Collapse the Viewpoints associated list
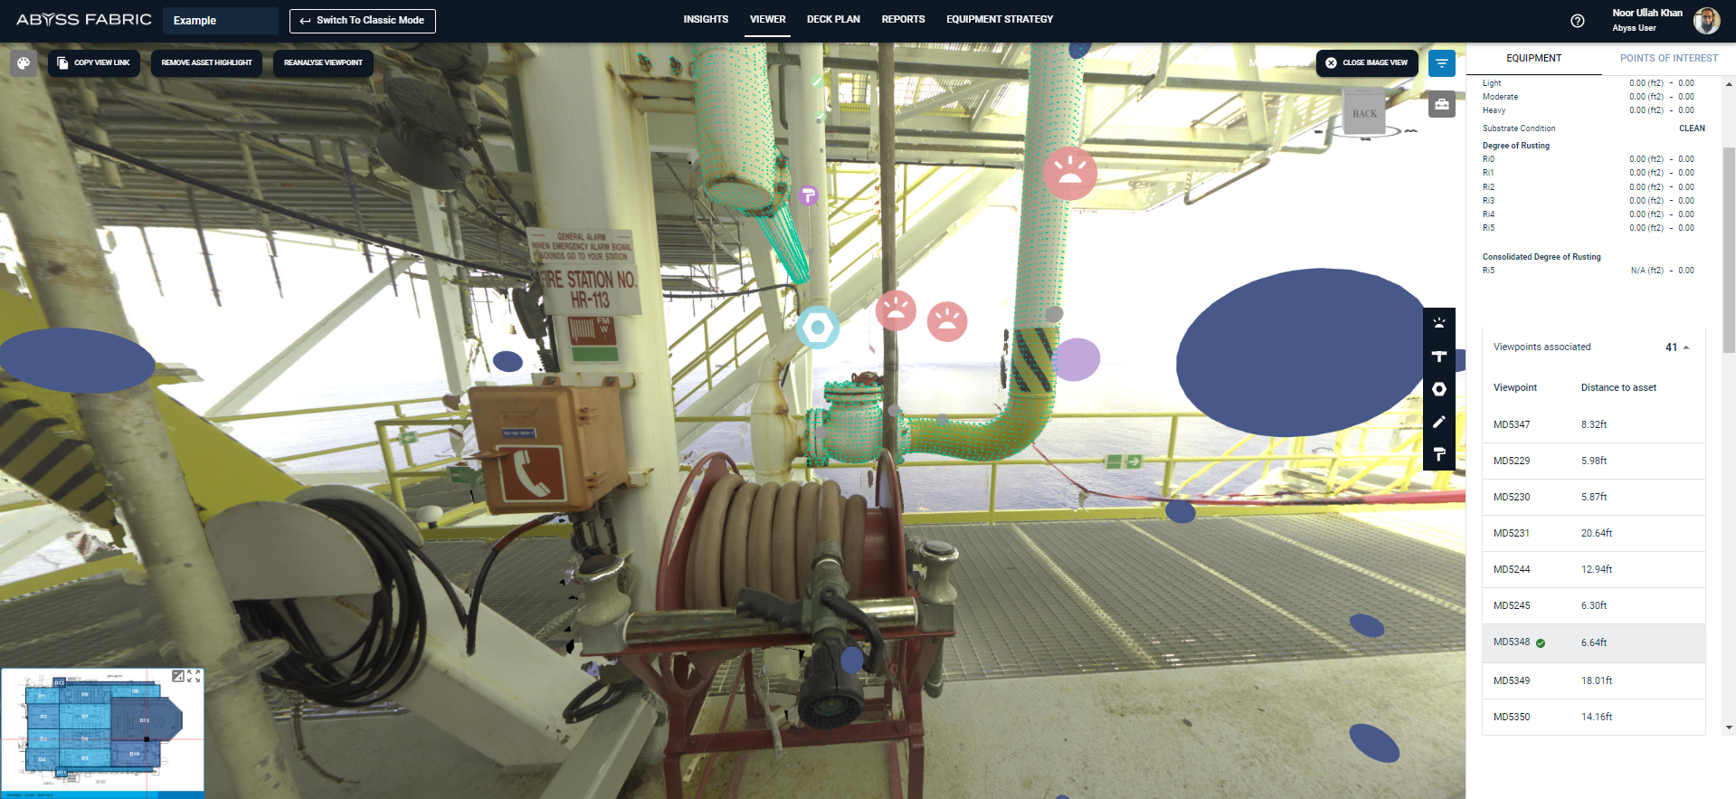 pyautogui.click(x=1686, y=347)
